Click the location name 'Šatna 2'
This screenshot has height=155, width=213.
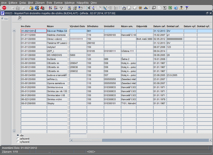(x=128, y=59)
